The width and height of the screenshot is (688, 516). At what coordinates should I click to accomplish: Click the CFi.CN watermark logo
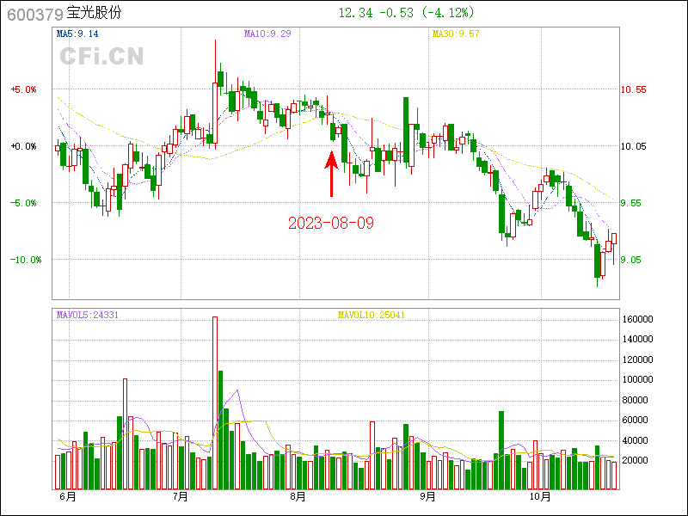[101, 56]
